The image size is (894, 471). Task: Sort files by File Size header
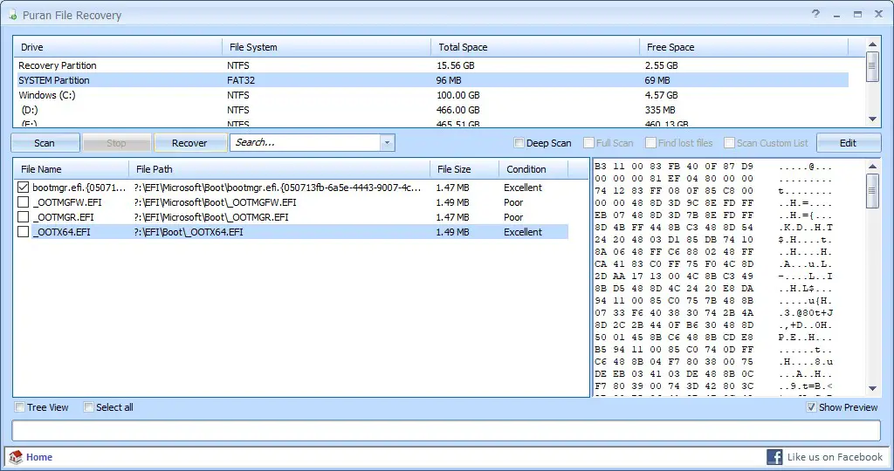click(x=464, y=169)
